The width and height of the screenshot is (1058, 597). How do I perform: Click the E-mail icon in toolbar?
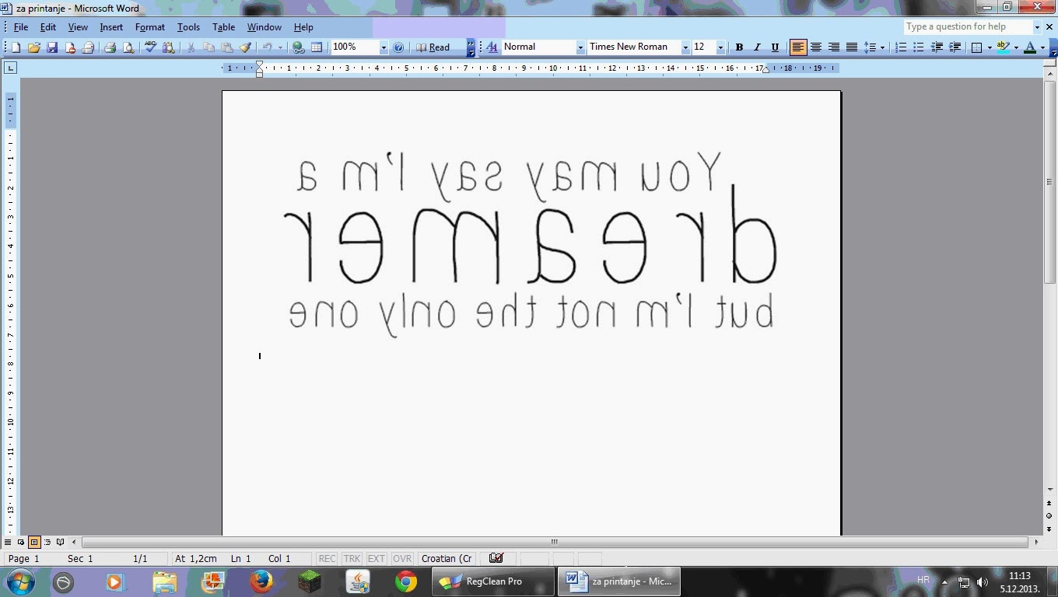click(88, 47)
